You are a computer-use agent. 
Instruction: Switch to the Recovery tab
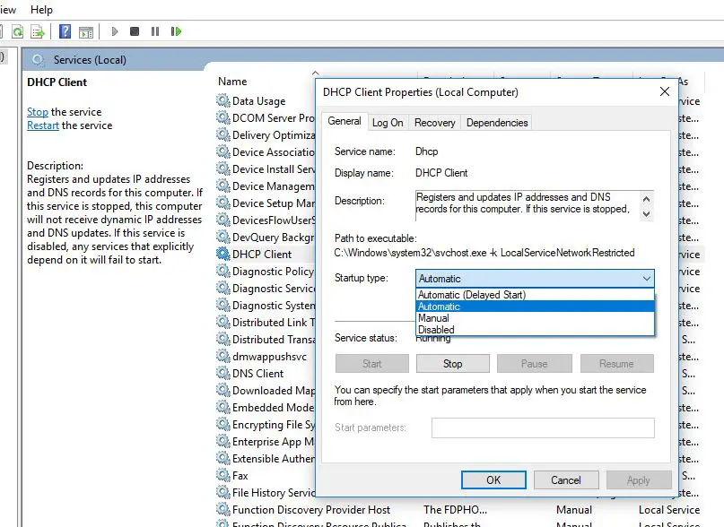[434, 122]
